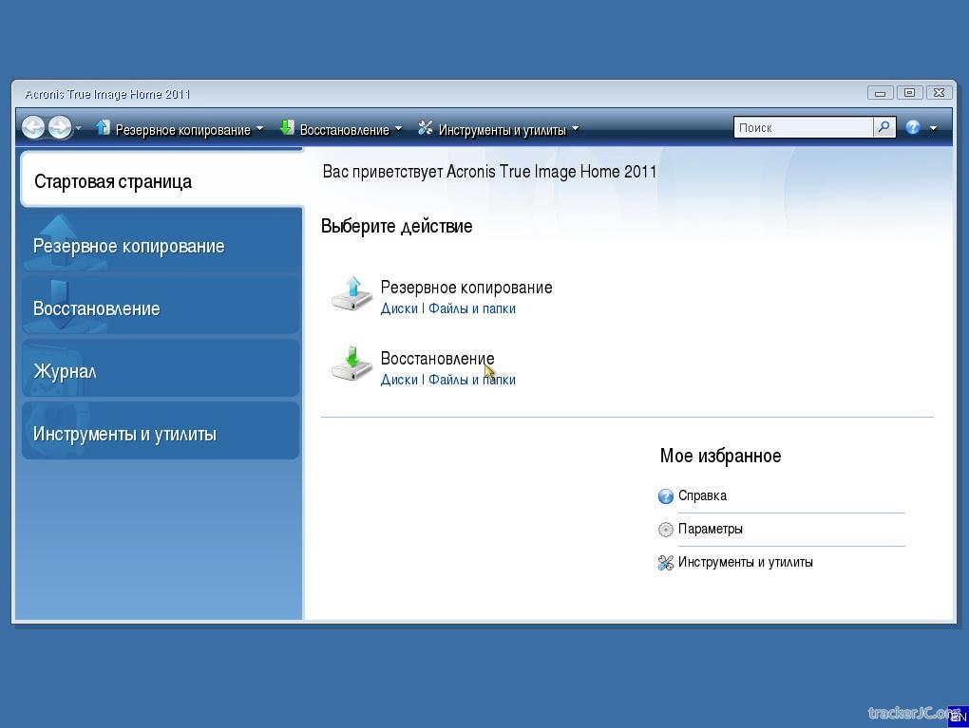Click the Параметры gear icon in favorites
The width and height of the screenshot is (969, 728).
666,530
